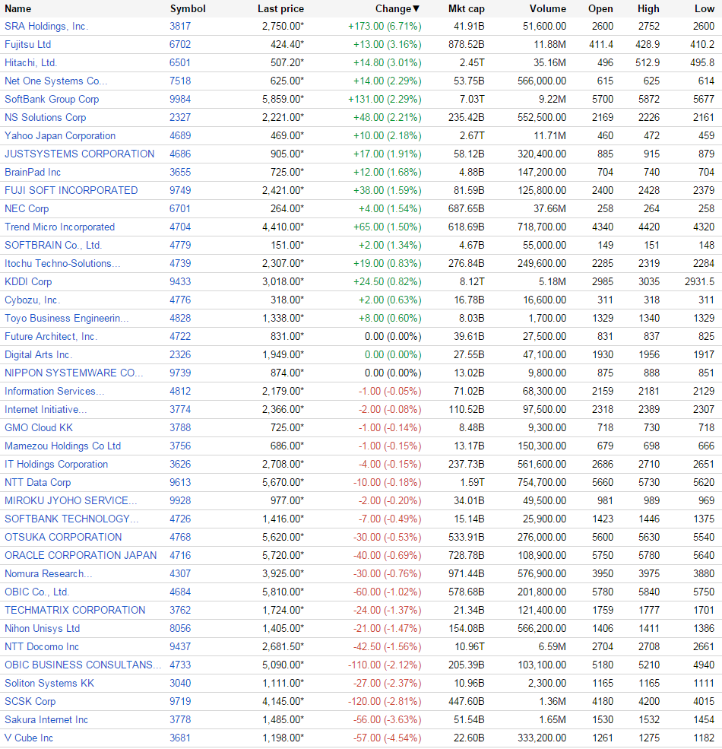722x749 pixels.
Task: Open Mamezou Holdings Co Ltd link
Action: [x=62, y=446]
